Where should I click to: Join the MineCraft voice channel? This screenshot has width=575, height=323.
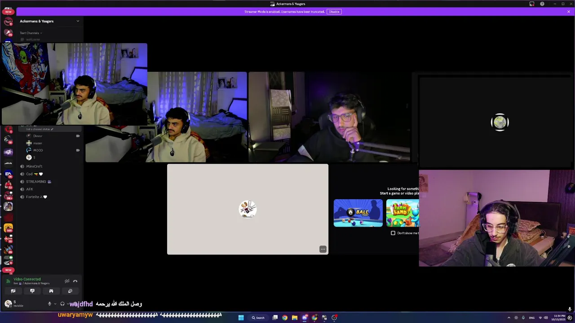[x=34, y=166]
